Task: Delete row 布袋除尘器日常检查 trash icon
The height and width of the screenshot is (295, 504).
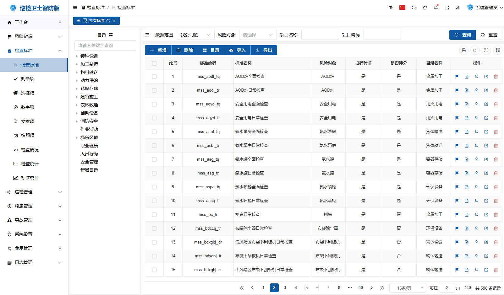Action: pyautogui.click(x=496, y=228)
